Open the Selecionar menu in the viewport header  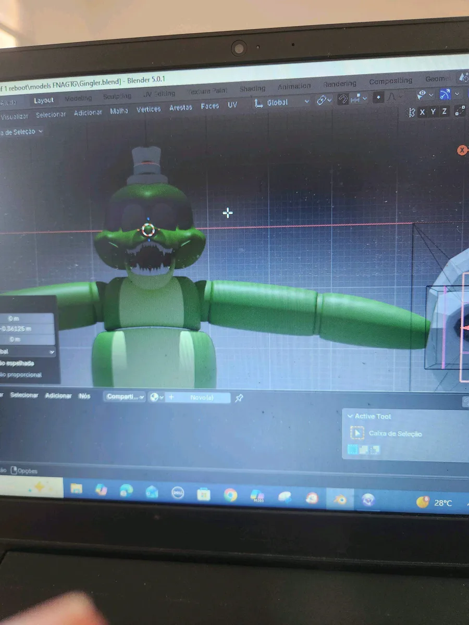point(51,115)
